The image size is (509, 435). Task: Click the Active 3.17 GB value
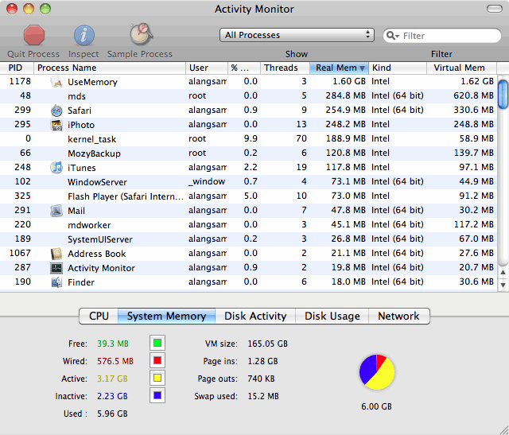tap(112, 379)
